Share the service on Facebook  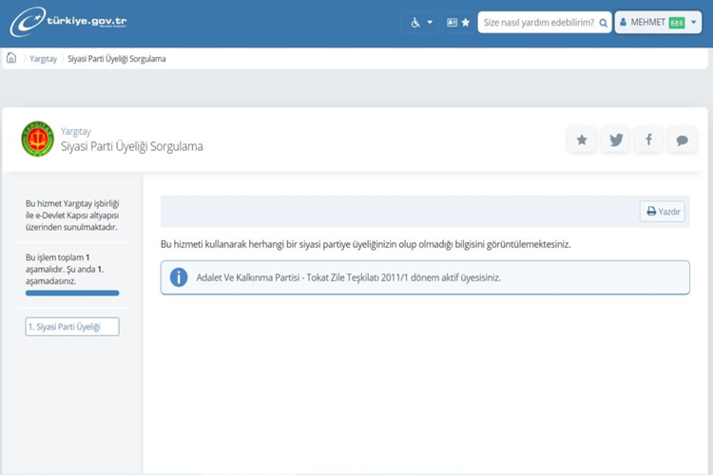point(648,140)
